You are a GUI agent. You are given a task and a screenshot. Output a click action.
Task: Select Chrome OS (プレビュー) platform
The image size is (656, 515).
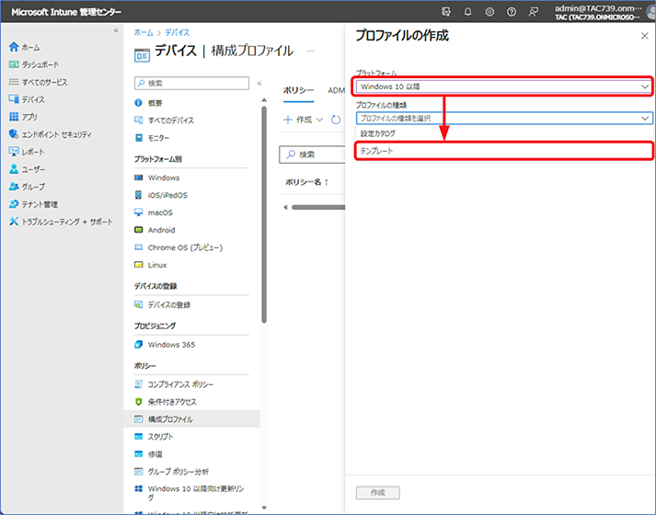pyautogui.click(x=178, y=247)
